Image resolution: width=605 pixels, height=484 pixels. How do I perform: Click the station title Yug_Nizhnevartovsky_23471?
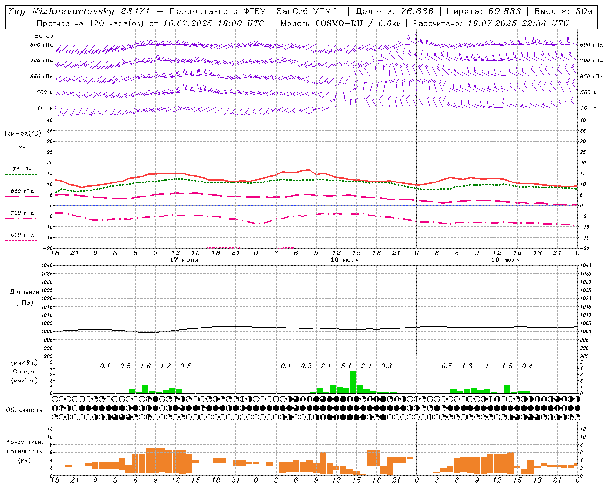(x=78, y=11)
